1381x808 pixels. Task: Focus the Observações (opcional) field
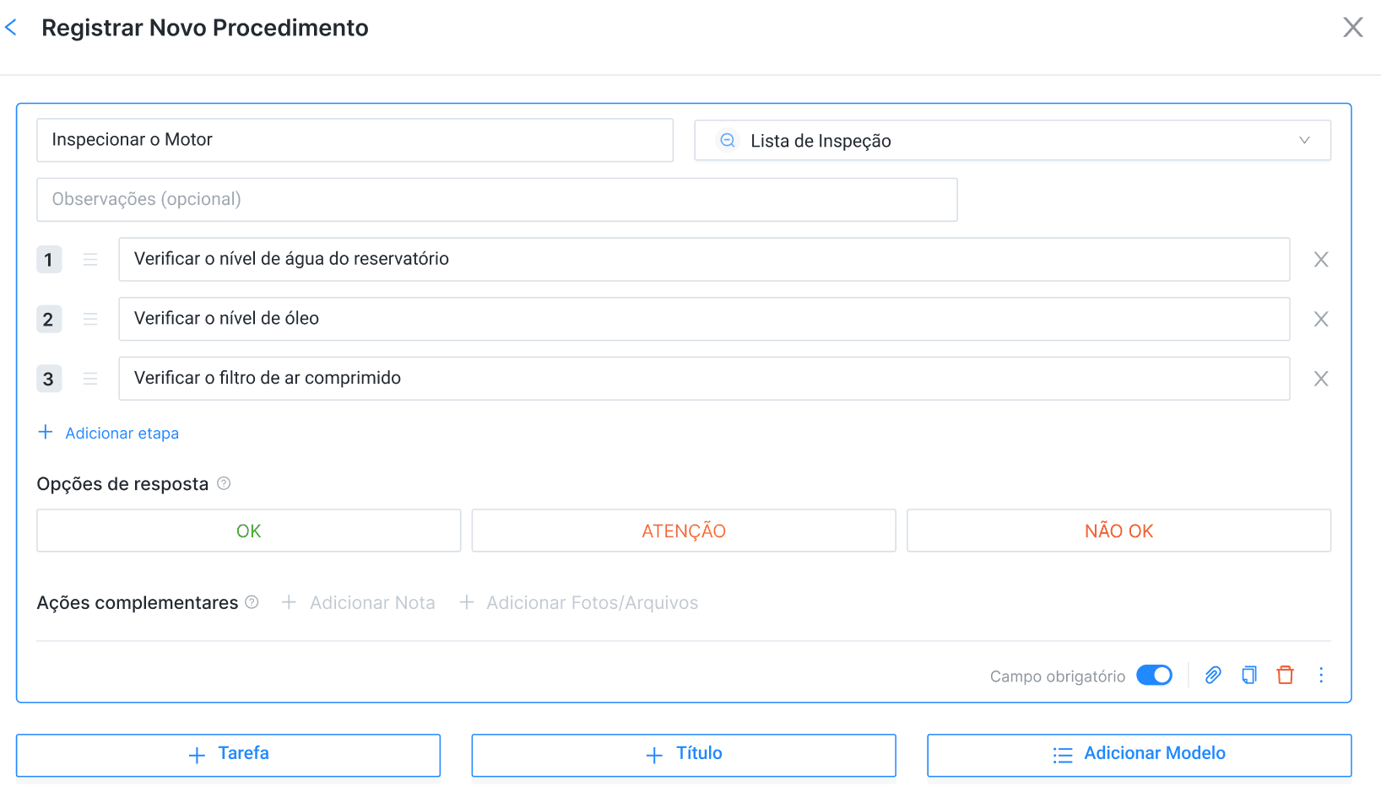coord(497,200)
